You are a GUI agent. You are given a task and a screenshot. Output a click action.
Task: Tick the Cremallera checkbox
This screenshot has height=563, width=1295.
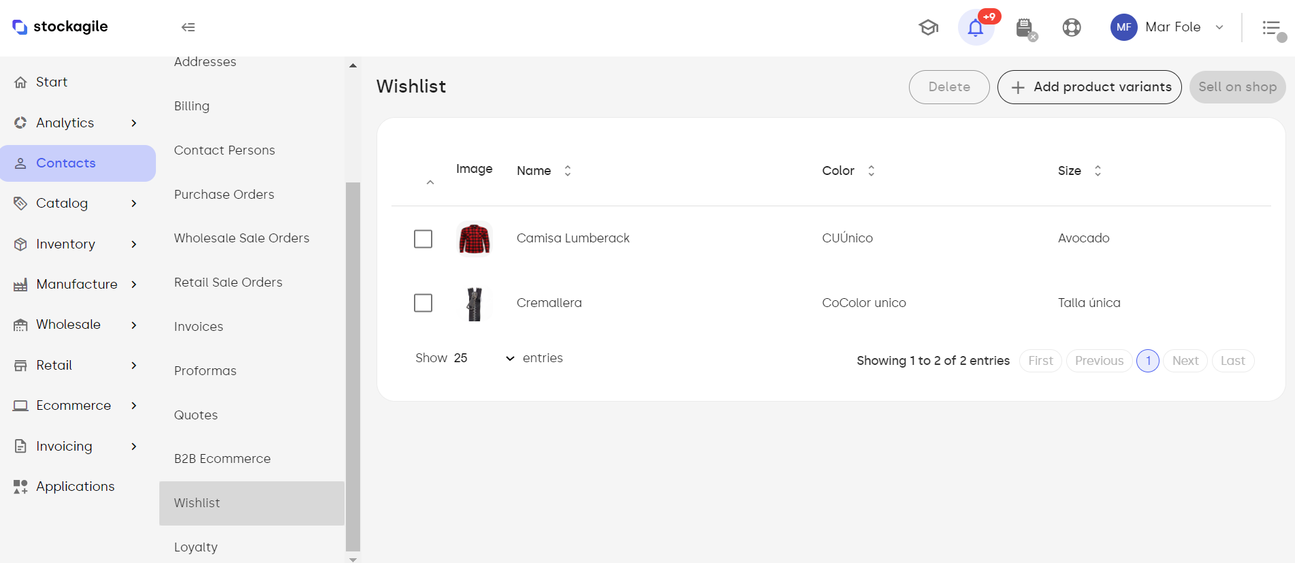coord(423,303)
